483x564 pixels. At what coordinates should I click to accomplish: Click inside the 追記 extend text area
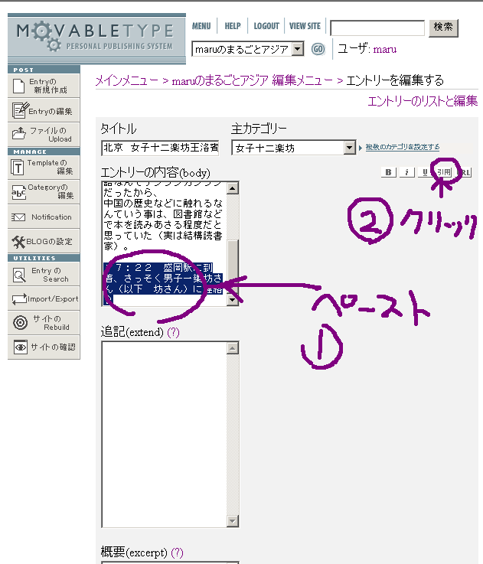(164, 434)
